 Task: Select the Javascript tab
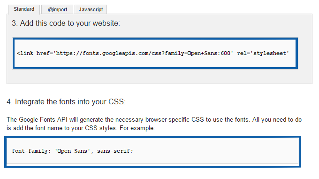tap(91, 9)
